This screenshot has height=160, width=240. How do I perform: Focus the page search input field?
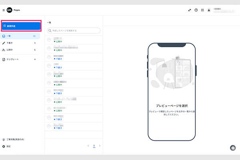tap(74, 30)
